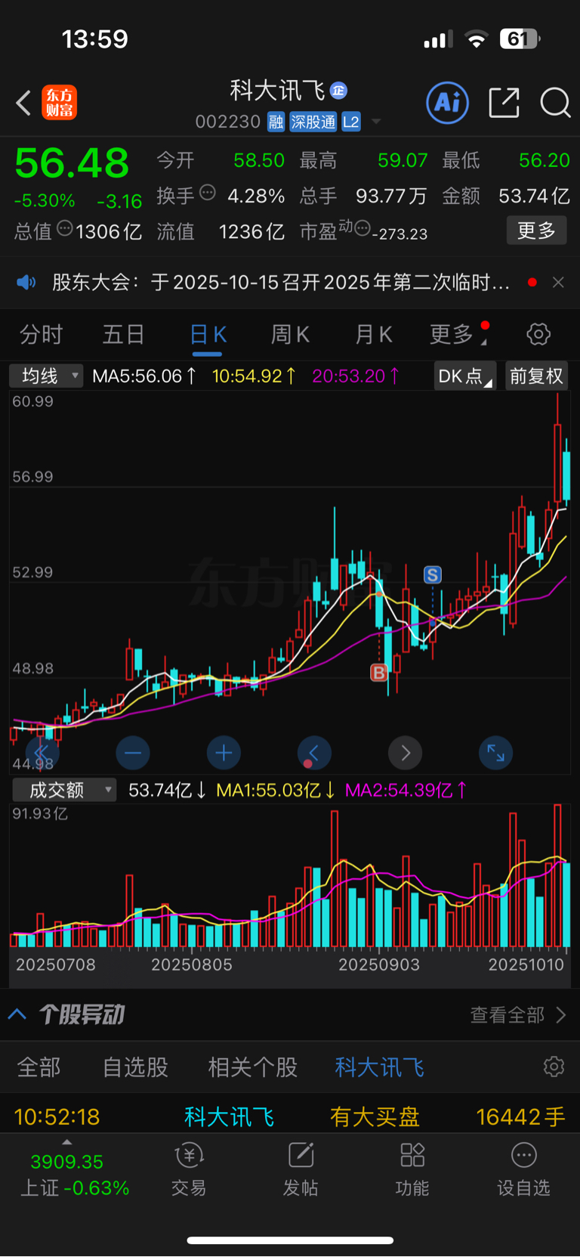Toggle the DK点 signal option
Image resolution: width=580 pixels, height=1257 pixels.
coord(465,376)
